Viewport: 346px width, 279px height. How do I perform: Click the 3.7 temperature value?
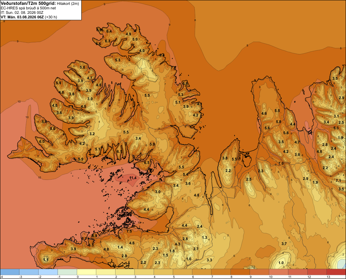pos(284,244)
